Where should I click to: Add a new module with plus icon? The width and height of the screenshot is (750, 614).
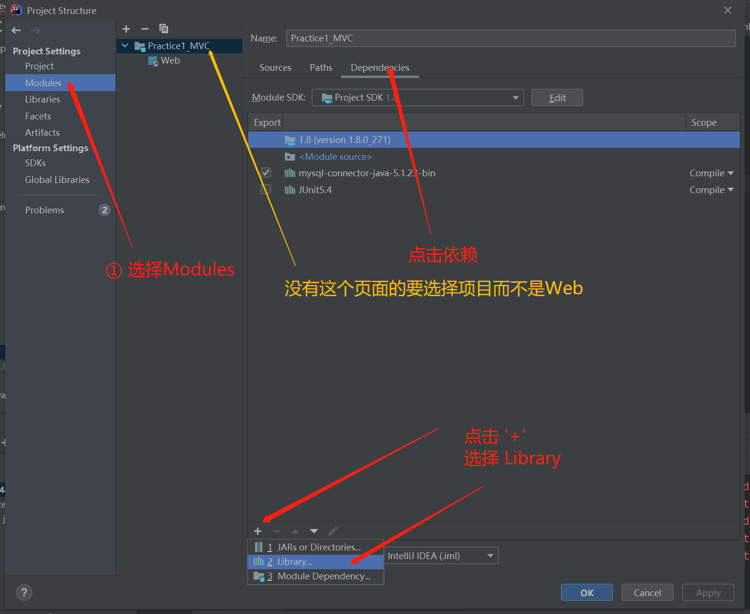pos(126,29)
